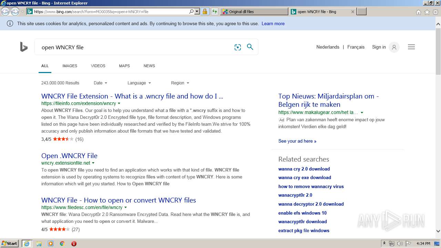Open related search wanna cry 2.0 download
Screen dimensions: 441x248
click(304, 169)
